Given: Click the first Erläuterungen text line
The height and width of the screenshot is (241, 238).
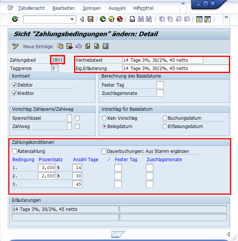Looking at the screenshot, I should click(x=65, y=209).
